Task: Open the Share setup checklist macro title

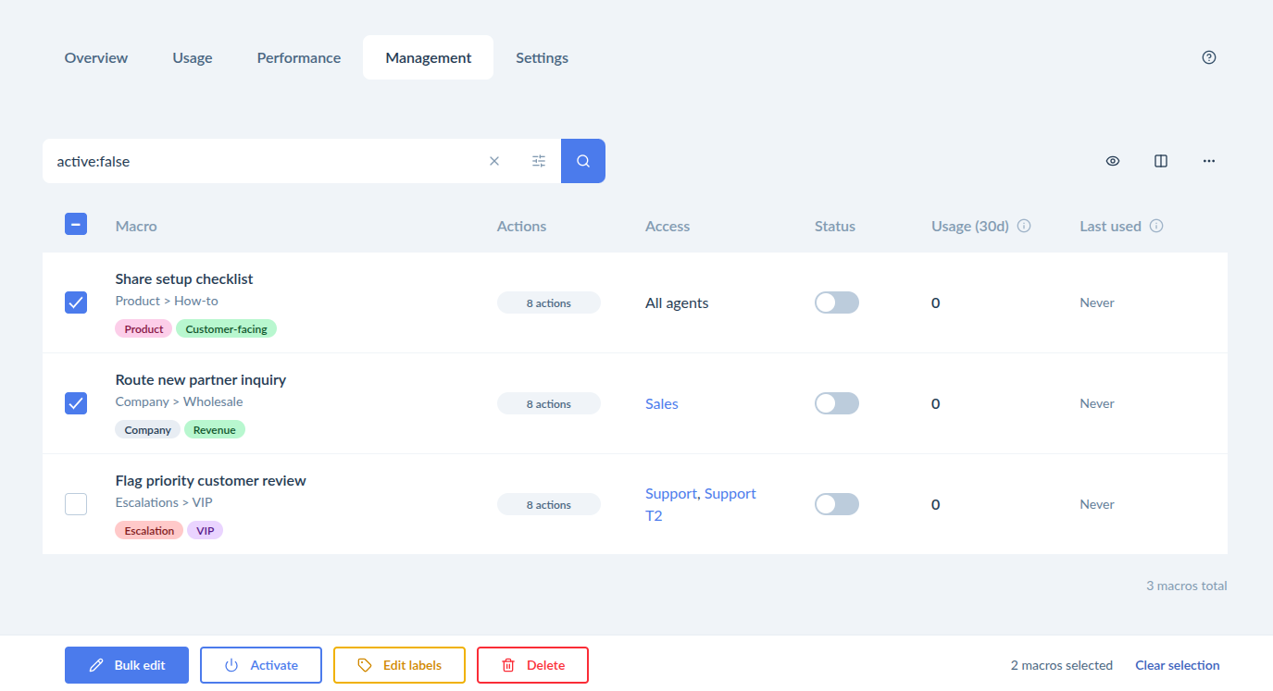Action: 184,278
